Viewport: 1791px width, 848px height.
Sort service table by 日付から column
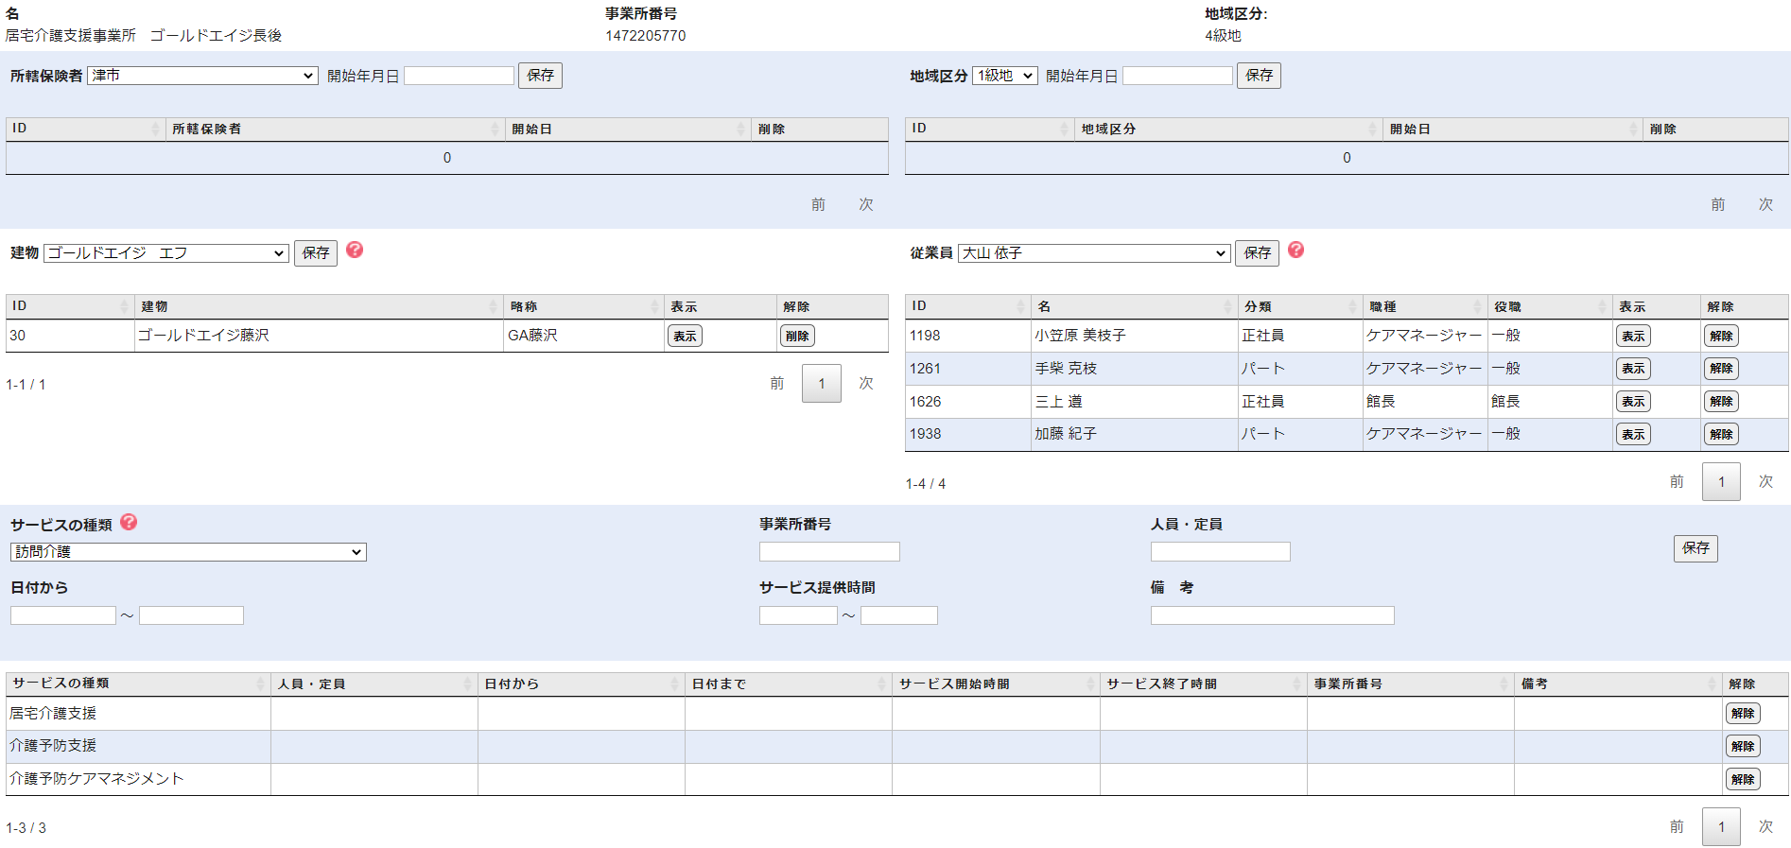coord(581,684)
